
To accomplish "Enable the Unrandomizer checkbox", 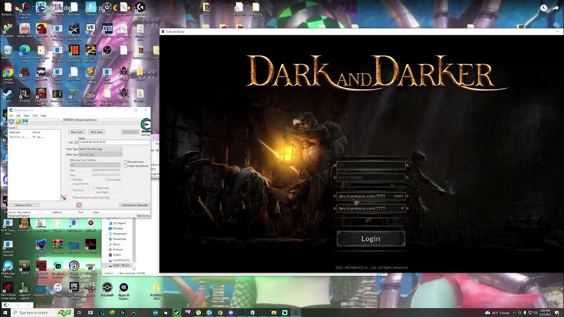I will (x=126, y=162).
